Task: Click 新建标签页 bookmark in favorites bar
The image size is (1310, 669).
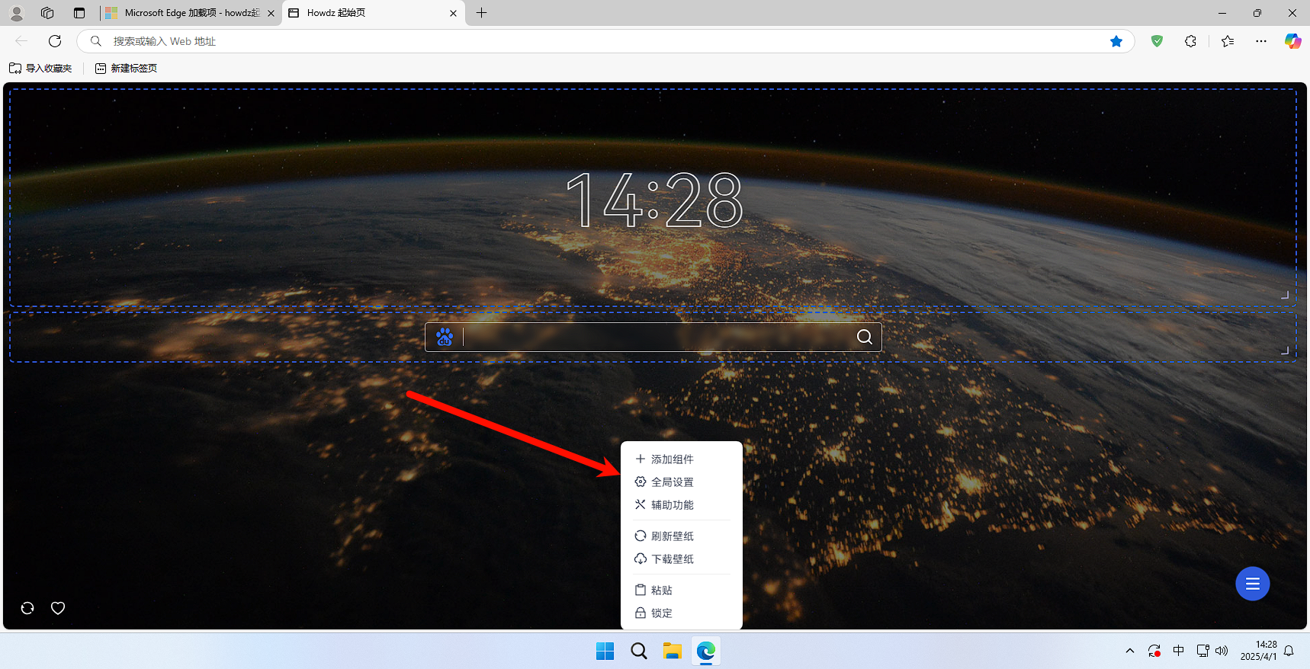Action: coord(126,68)
